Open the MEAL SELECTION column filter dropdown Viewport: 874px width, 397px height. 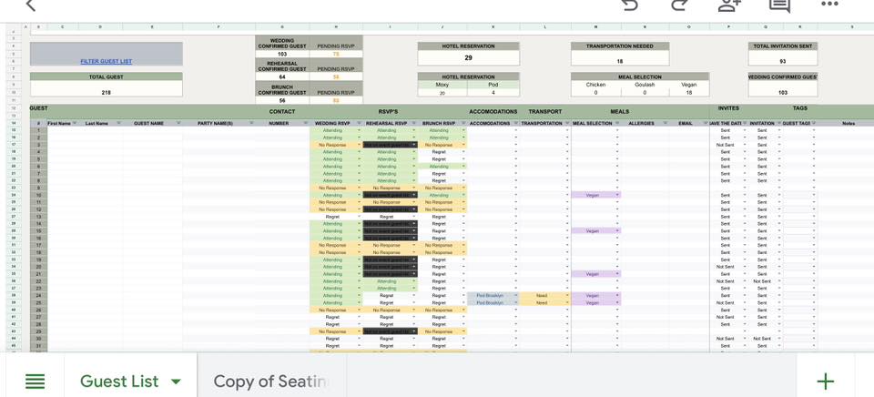(617, 123)
